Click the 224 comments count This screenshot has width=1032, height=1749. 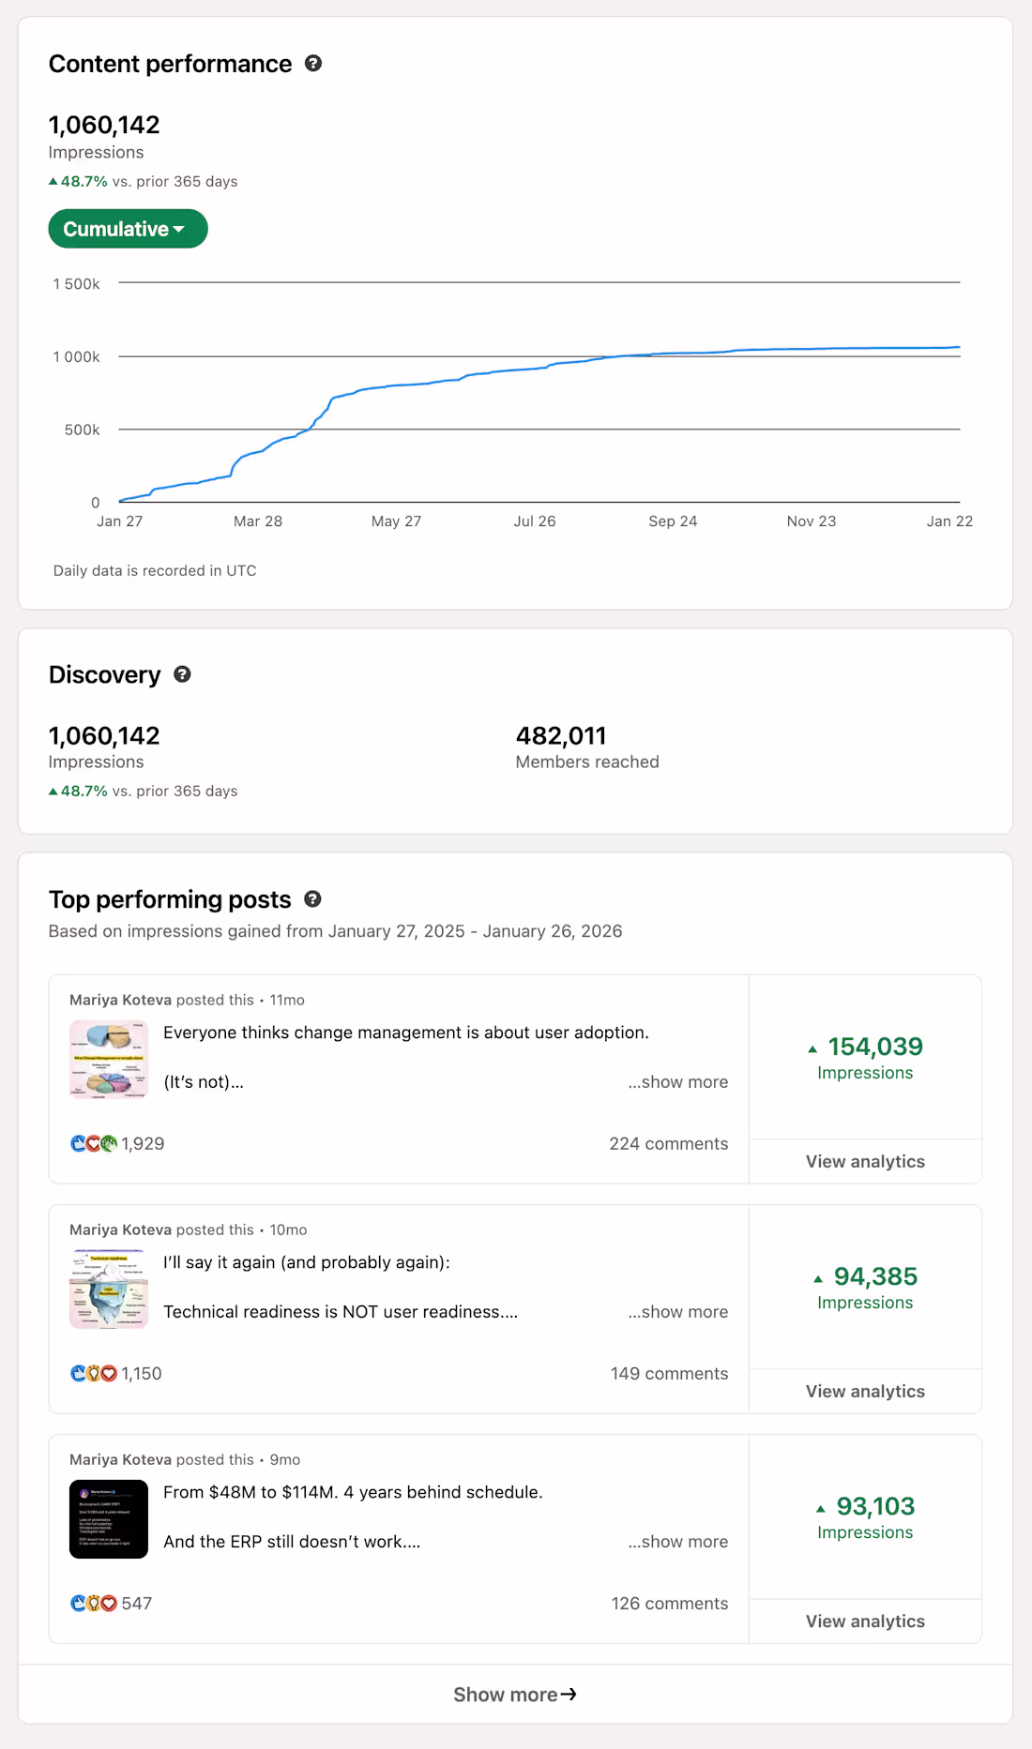pyautogui.click(x=668, y=1143)
